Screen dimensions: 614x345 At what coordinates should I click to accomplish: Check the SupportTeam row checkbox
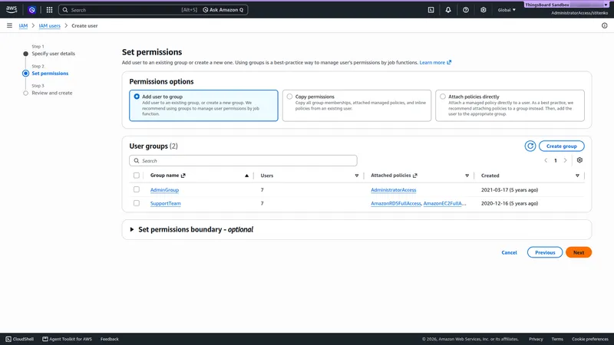click(137, 203)
